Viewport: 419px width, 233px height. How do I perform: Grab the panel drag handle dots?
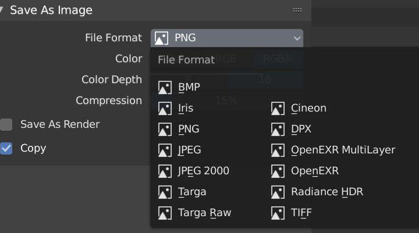tap(297, 10)
